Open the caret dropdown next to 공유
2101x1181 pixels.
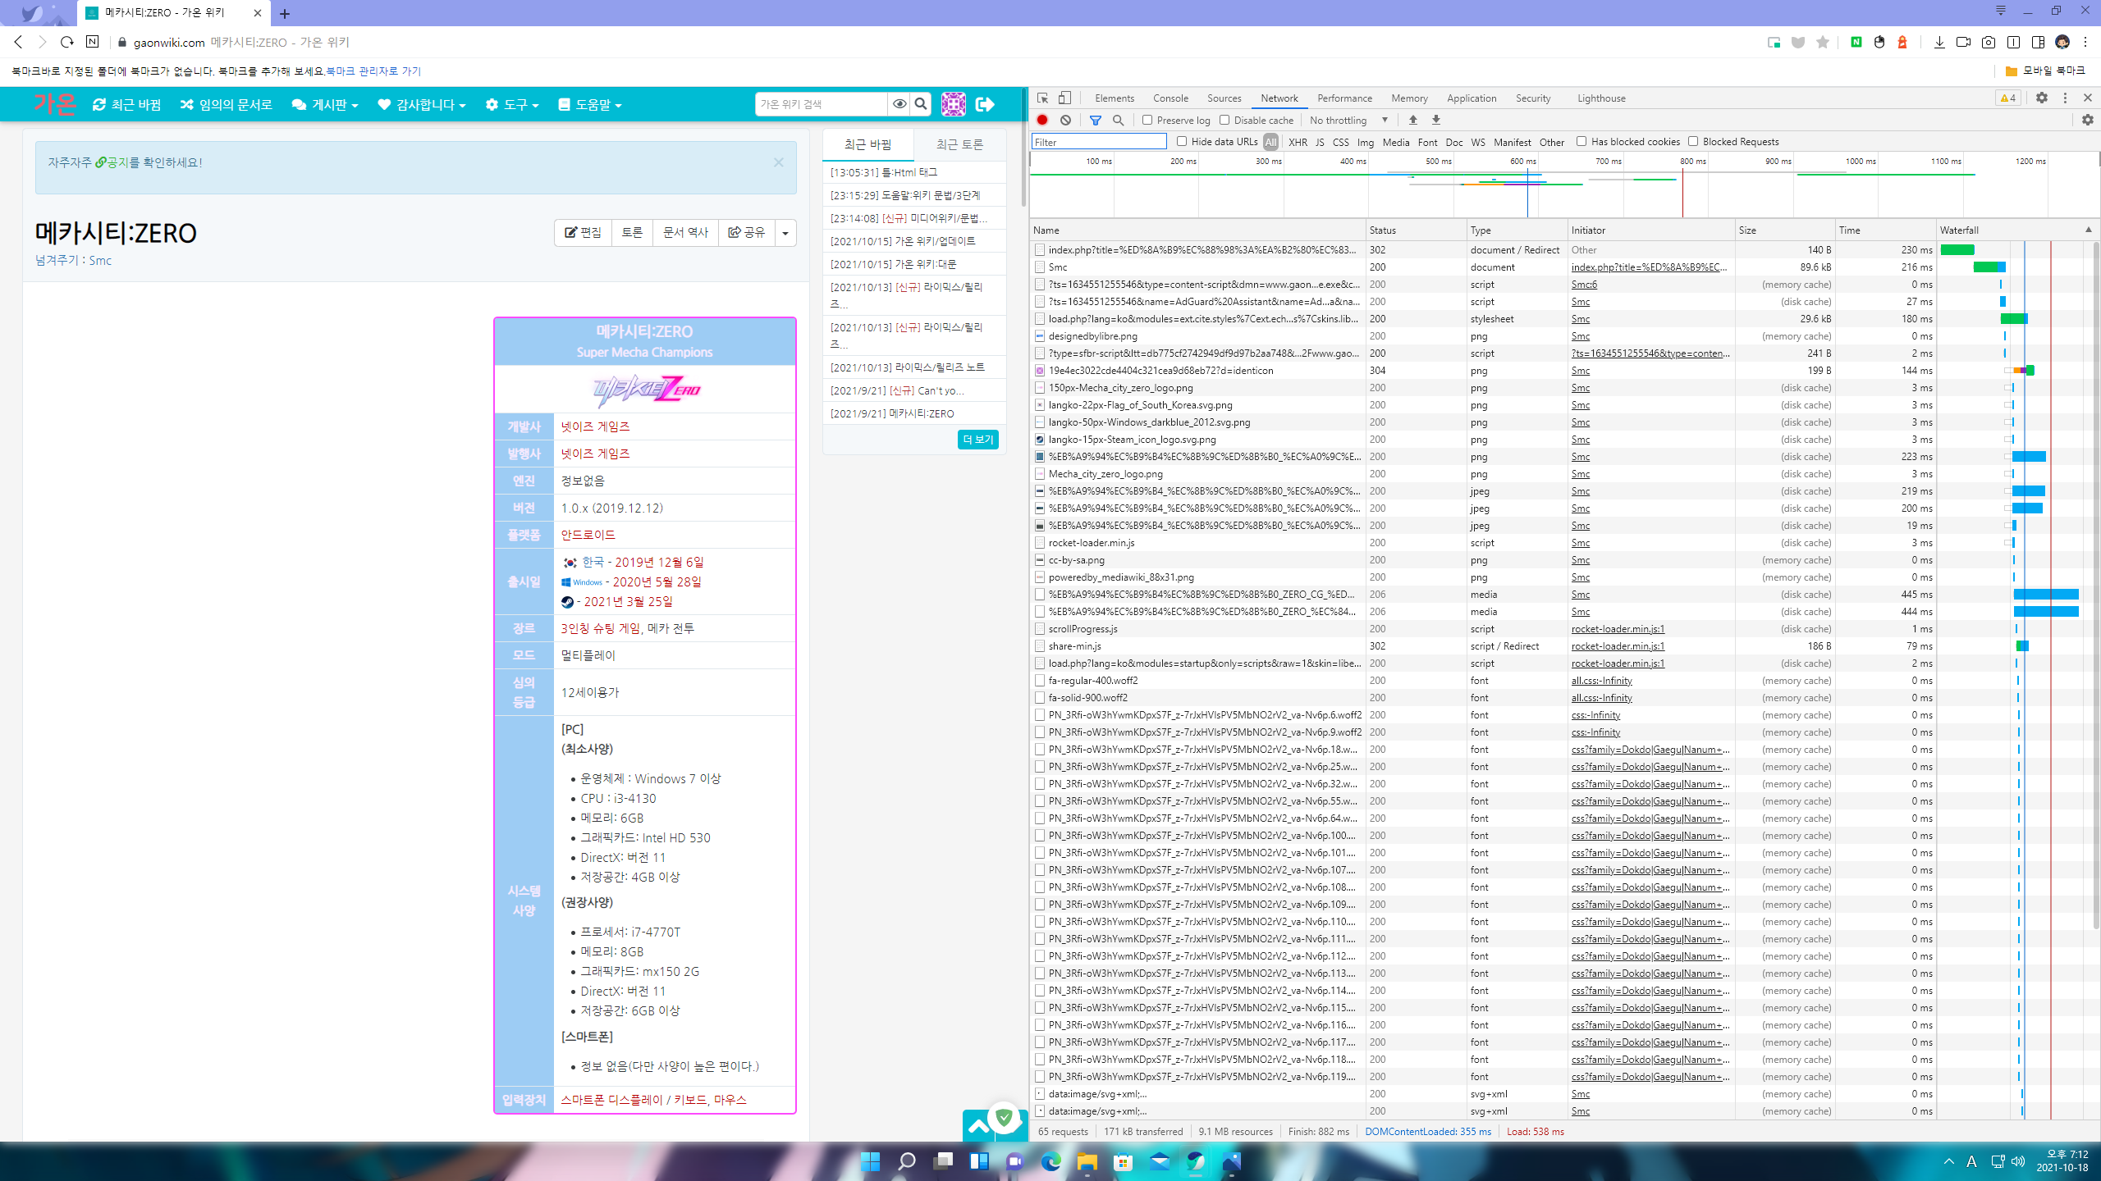[785, 233]
